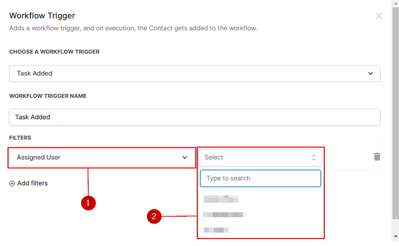
Task: Click the up-down arrows on Select field
Action: click(x=314, y=158)
